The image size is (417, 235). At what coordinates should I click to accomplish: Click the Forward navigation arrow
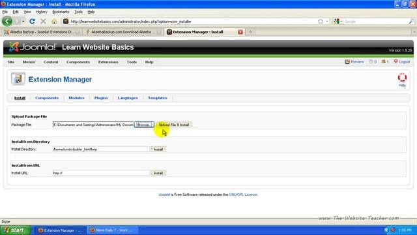(17, 22)
